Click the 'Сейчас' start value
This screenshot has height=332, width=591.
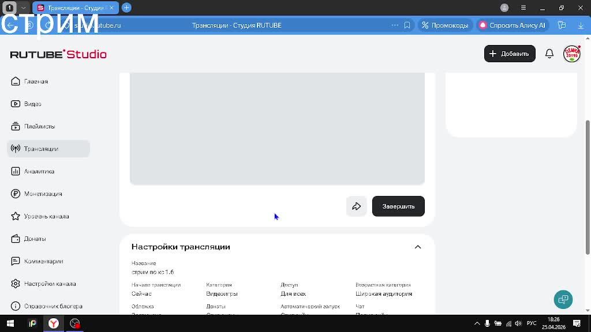coord(141,293)
